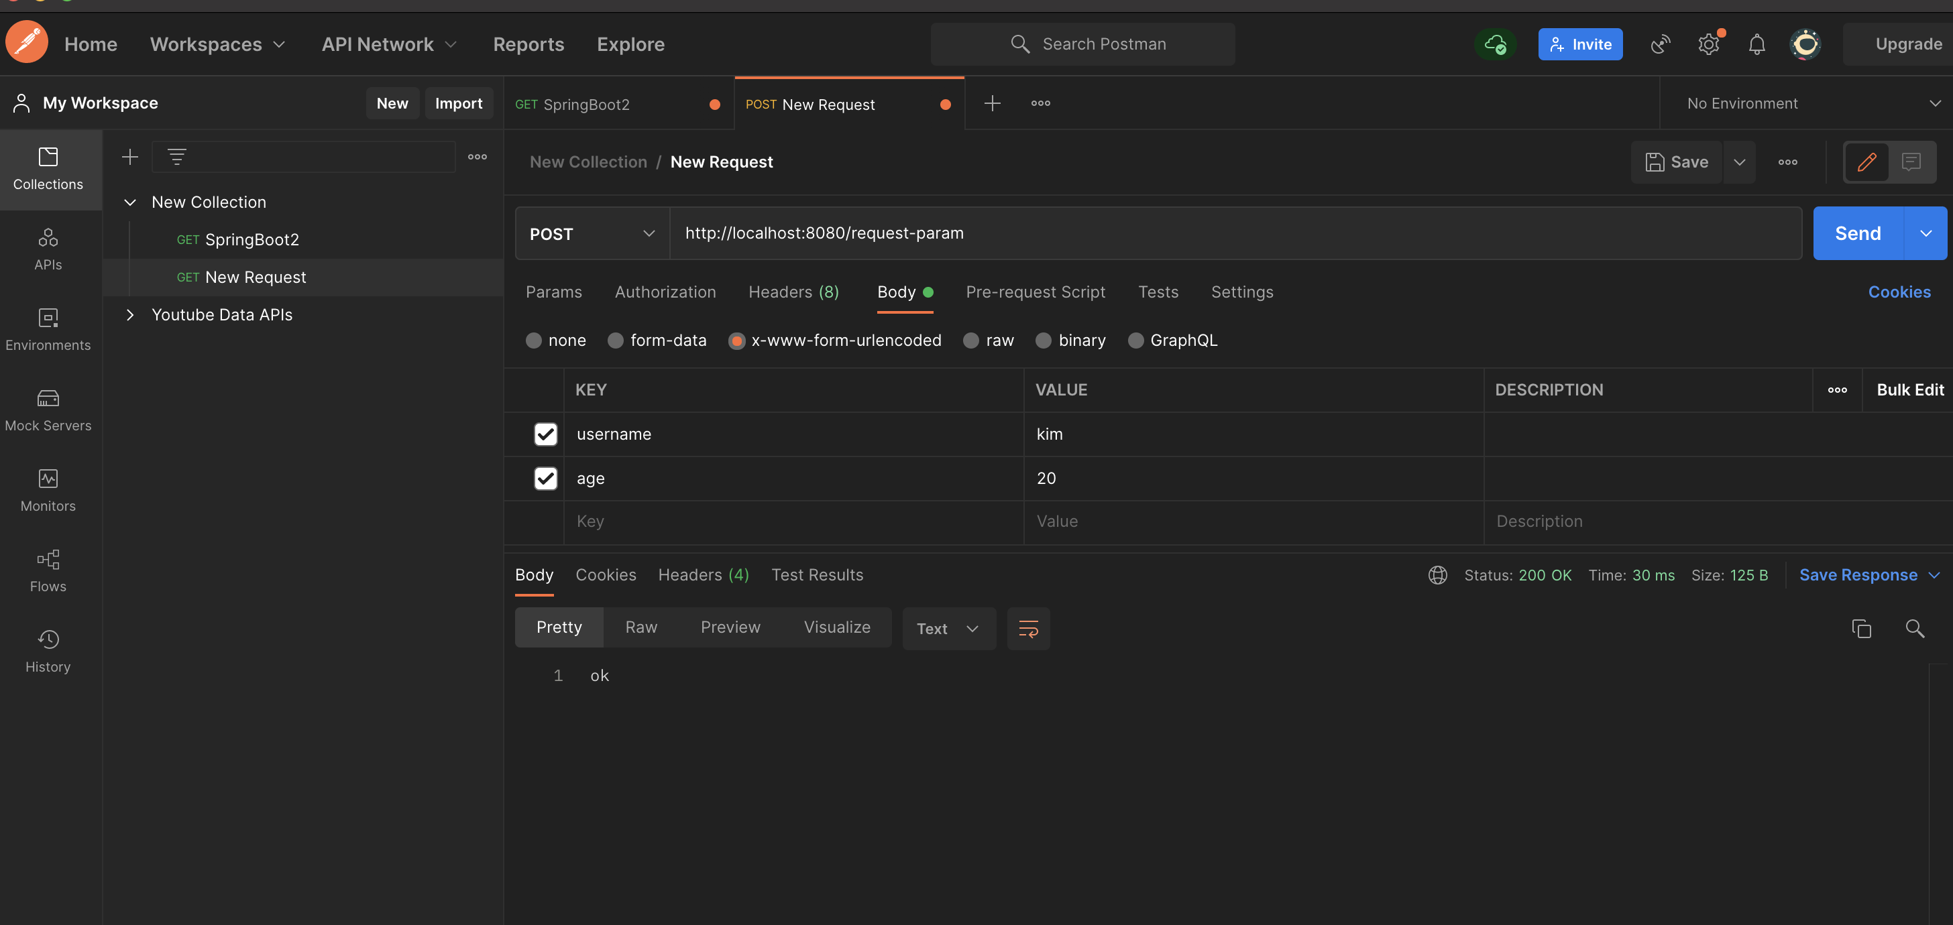Open the POST method dropdown

click(x=592, y=233)
